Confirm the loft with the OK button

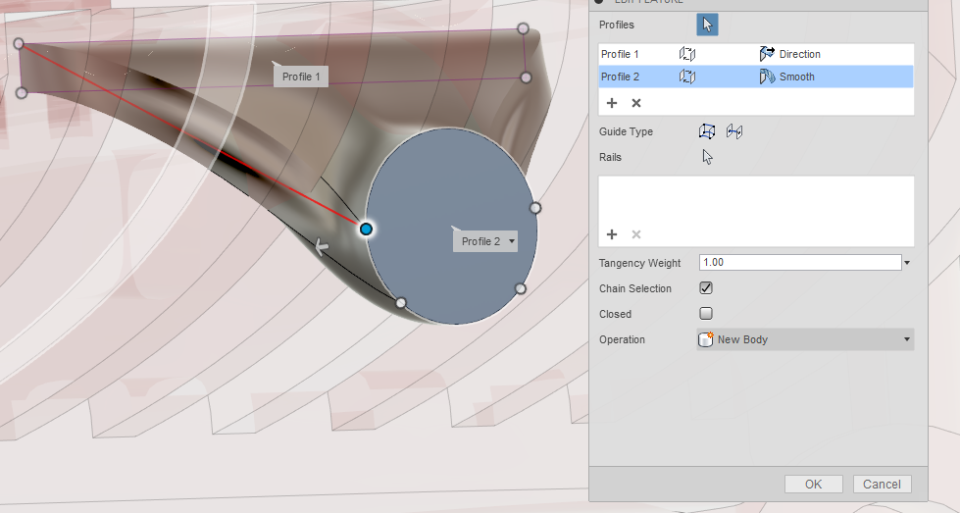813,484
